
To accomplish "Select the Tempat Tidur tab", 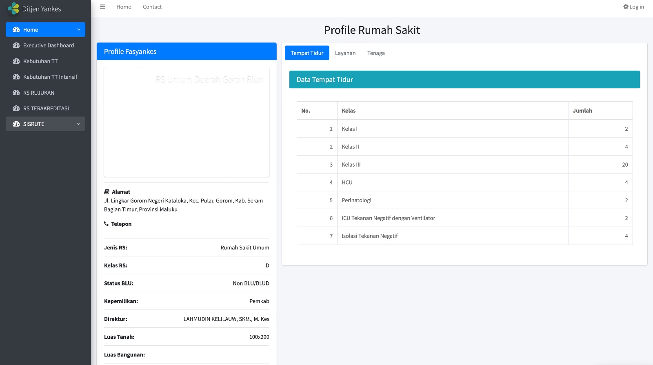I will coord(307,53).
